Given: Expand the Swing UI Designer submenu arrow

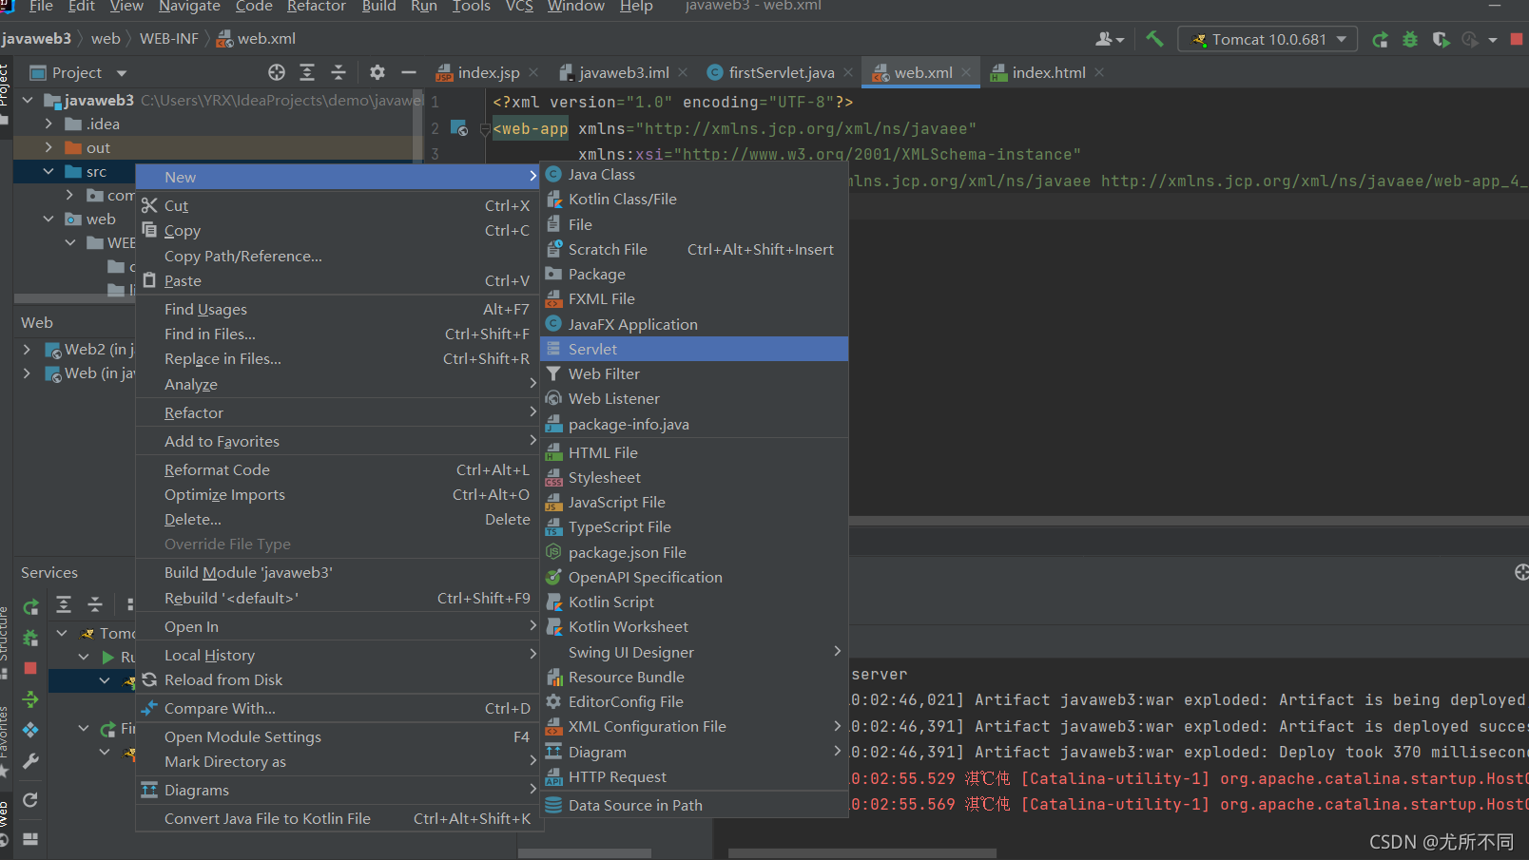Looking at the screenshot, I should click(837, 651).
